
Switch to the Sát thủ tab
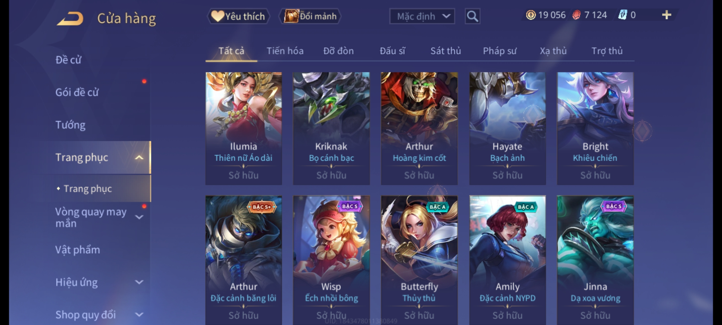tap(446, 51)
